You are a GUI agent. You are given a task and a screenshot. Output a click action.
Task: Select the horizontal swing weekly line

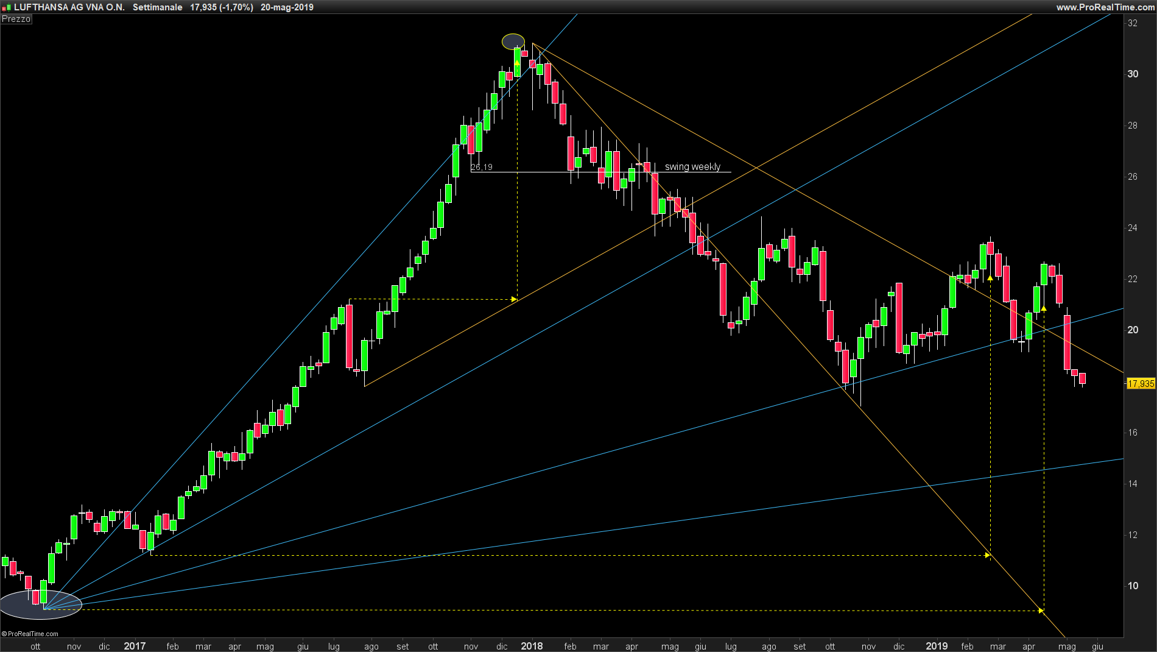coord(601,172)
